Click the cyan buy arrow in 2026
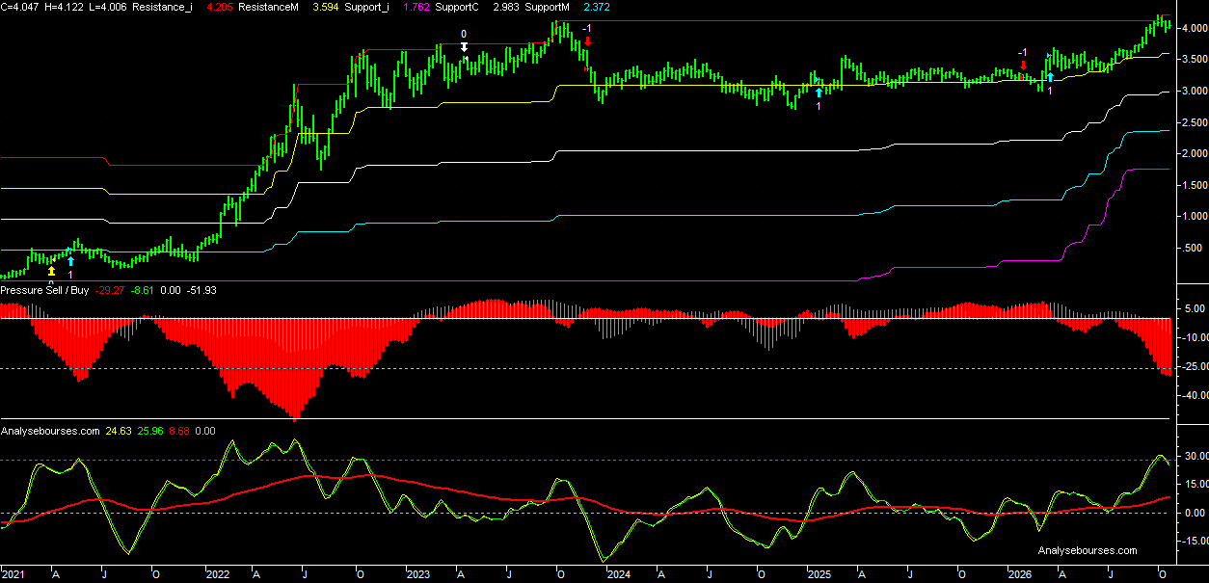1209x583 pixels. [1050, 77]
